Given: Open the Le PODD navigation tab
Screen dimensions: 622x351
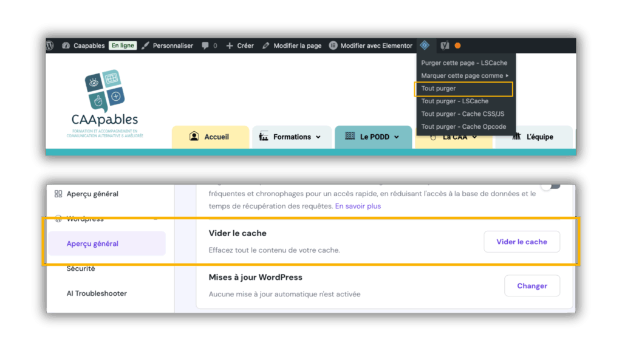Looking at the screenshot, I should coord(374,137).
